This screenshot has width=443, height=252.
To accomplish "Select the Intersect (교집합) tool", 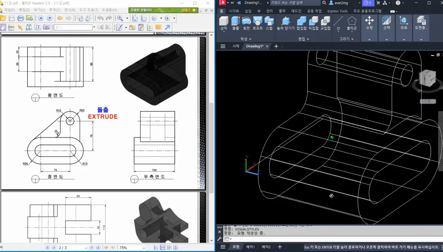I will click(325, 23).
